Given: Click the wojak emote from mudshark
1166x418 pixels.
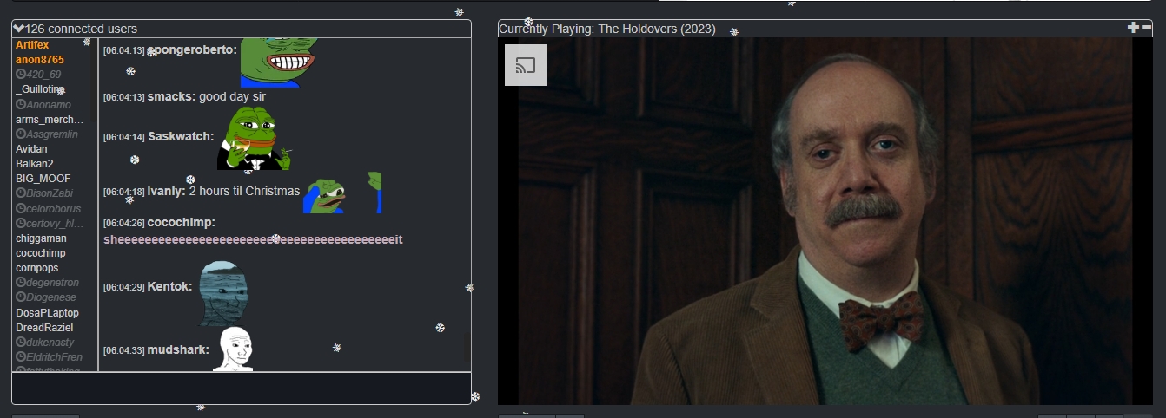Looking at the screenshot, I should [235, 349].
